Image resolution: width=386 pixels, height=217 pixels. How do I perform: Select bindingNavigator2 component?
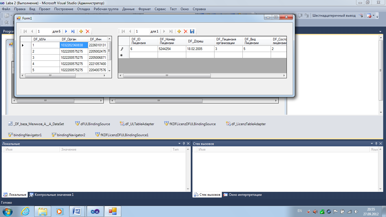tap(68, 135)
